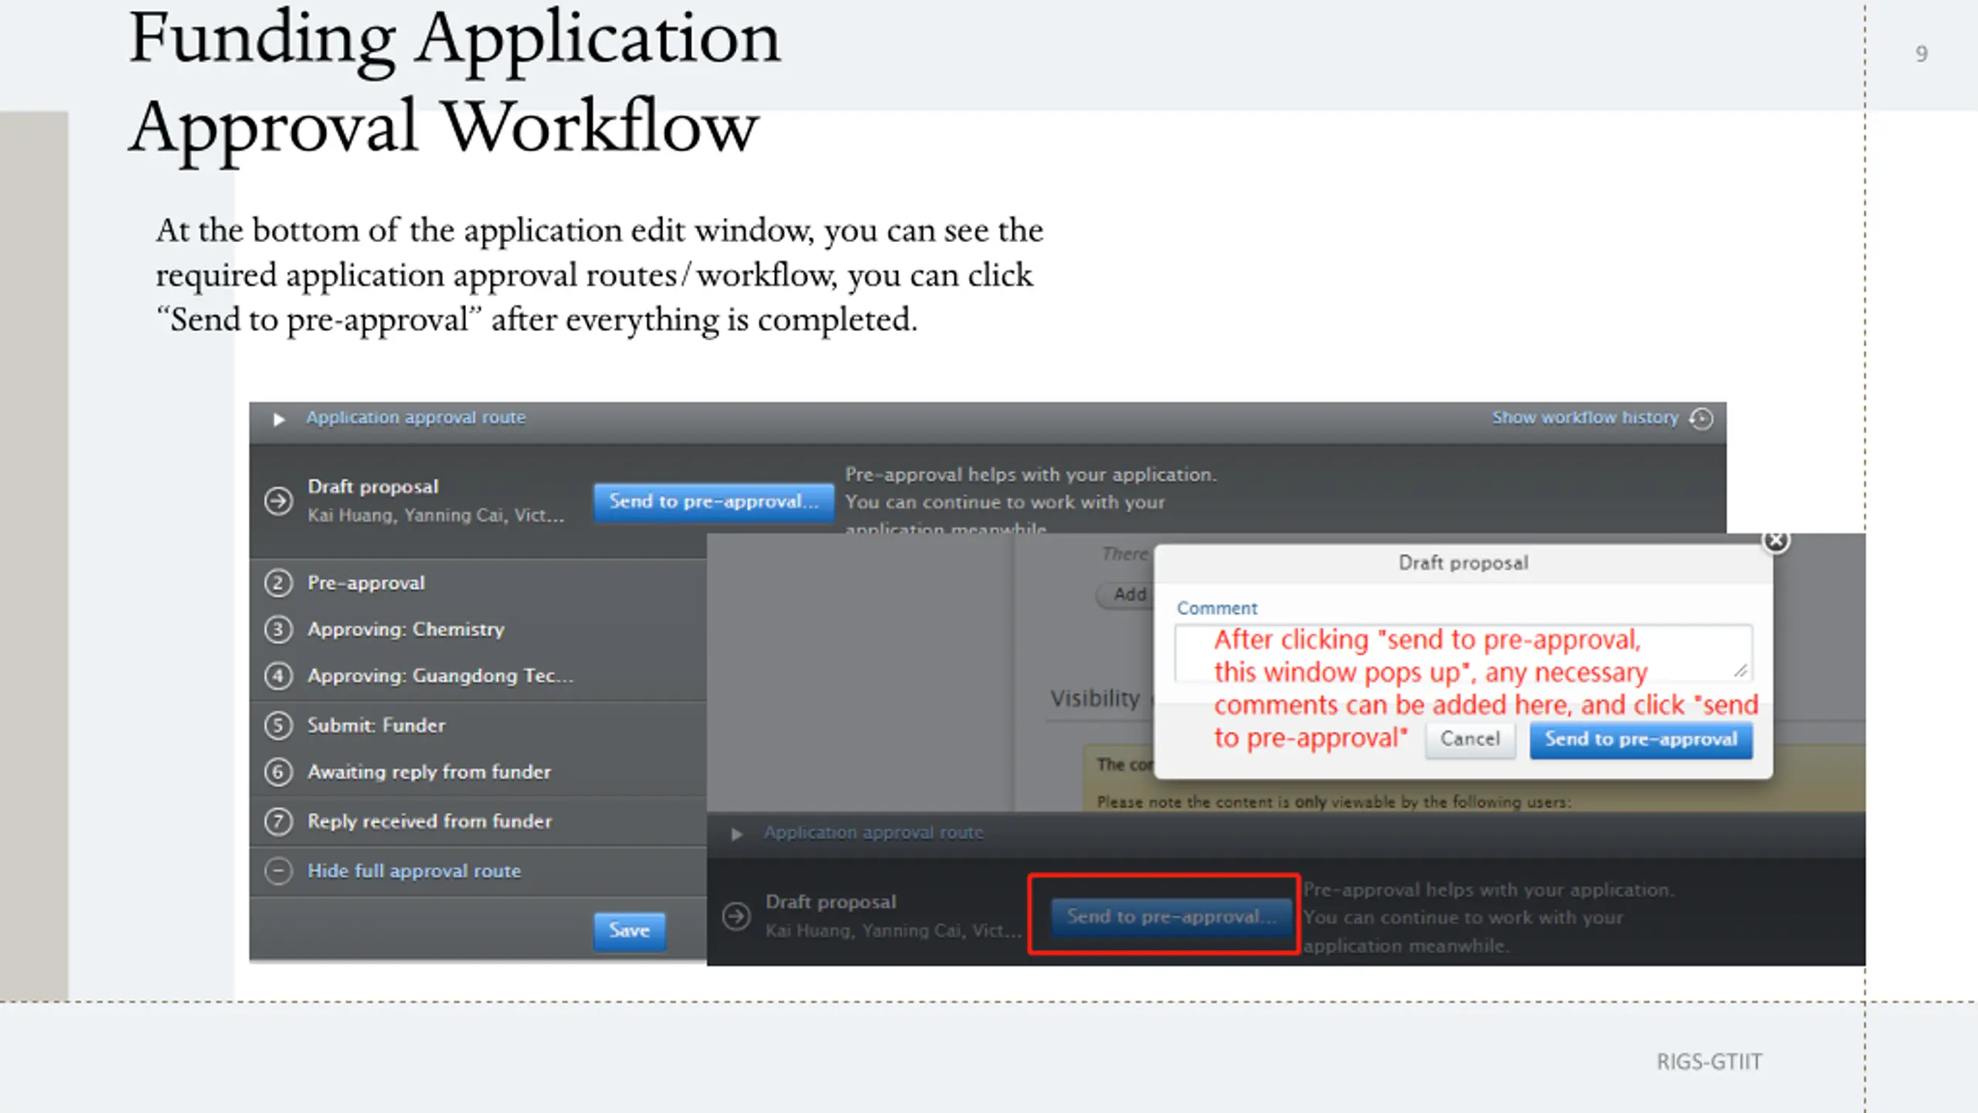1978x1113 pixels.
Task: Click inside the Comment text field
Action: (x=1463, y=653)
